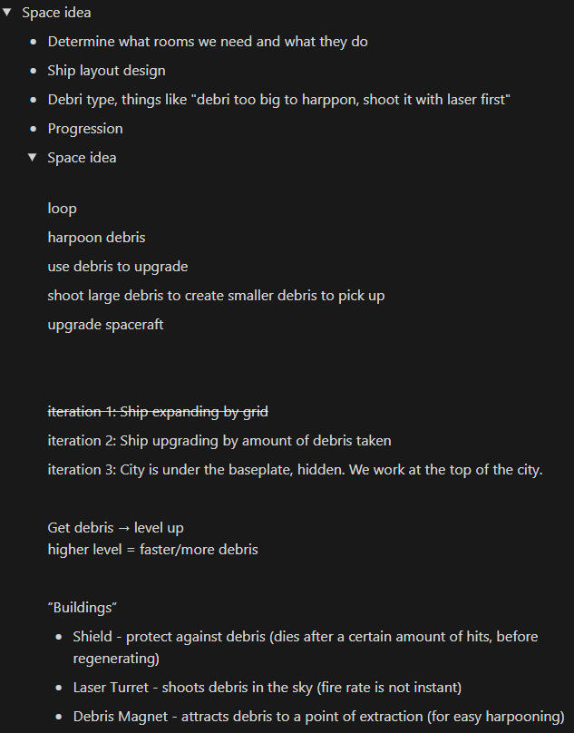Click the Get debris level up line
The image size is (574, 733).
coord(115,527)
